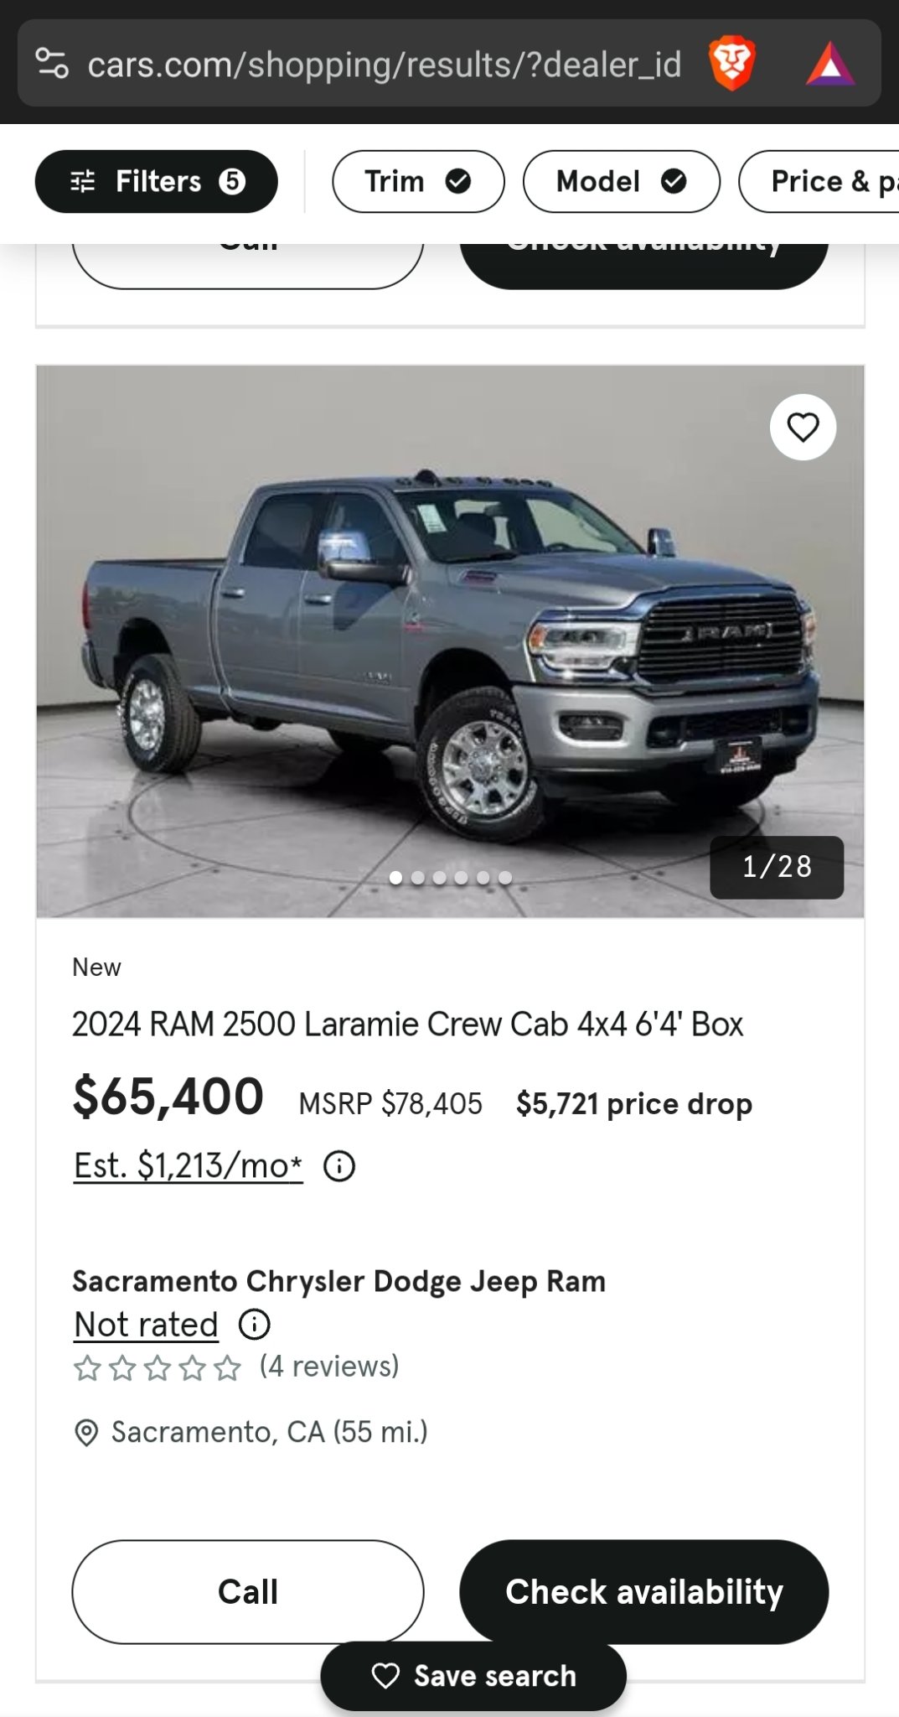The image size is (899, 1717).
Task: Tap the location pin icon near Sacramento
Action: tap(86, 1433)
